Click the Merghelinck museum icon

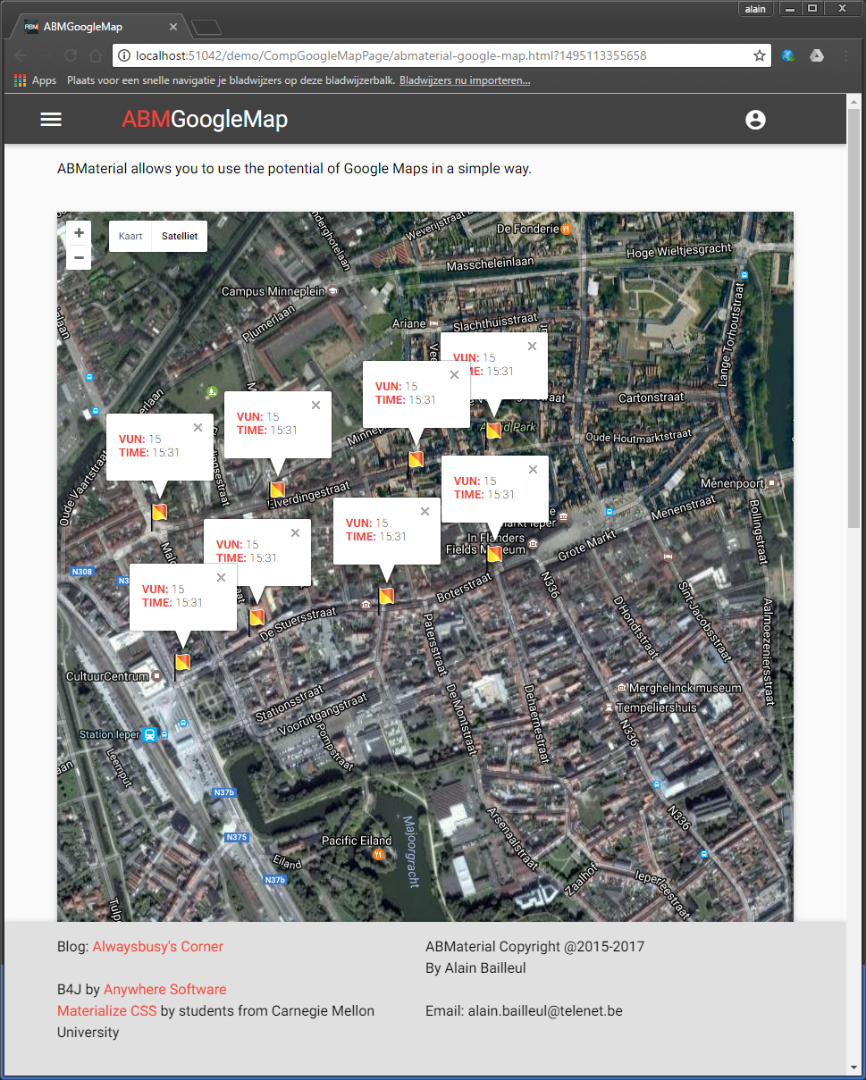621,688
